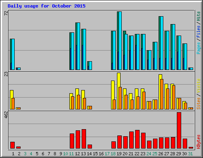Click the 'Pages' legend label
Image resolution: width=203 pixels, height=158 pixels.
click(199, 48)
